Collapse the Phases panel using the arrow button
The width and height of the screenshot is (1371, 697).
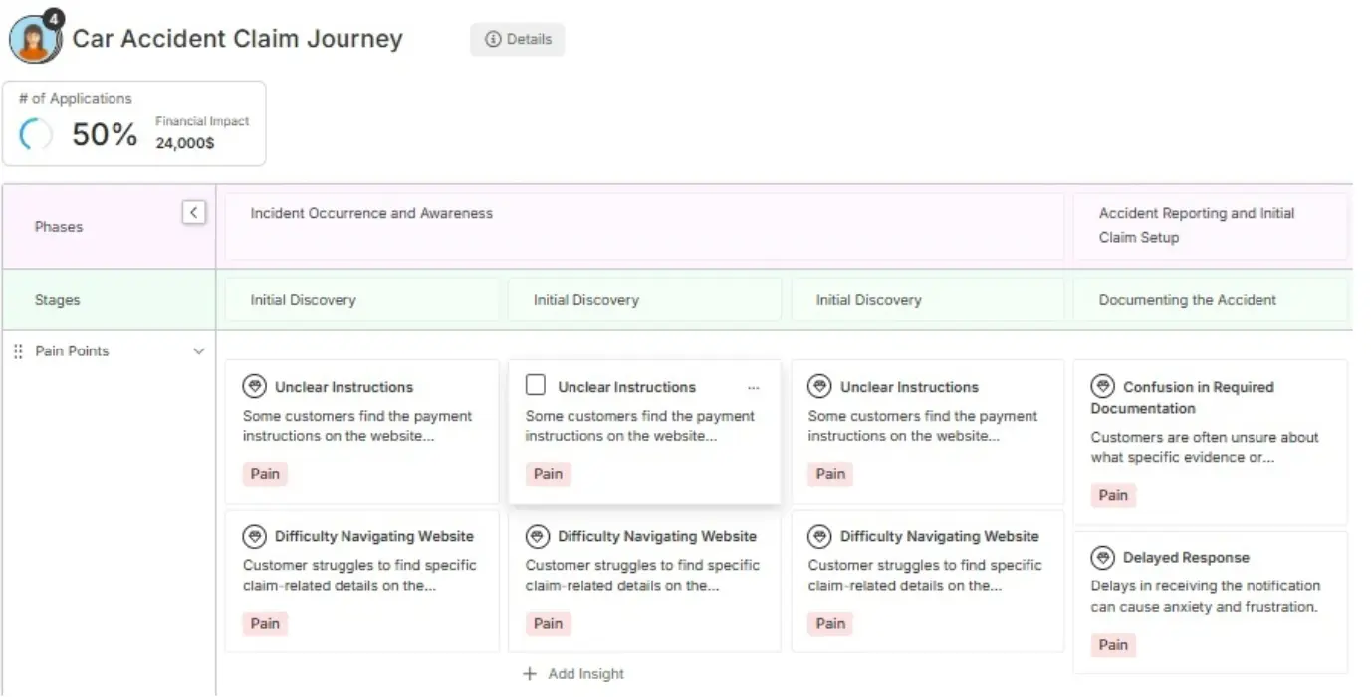tap(193, 212)
